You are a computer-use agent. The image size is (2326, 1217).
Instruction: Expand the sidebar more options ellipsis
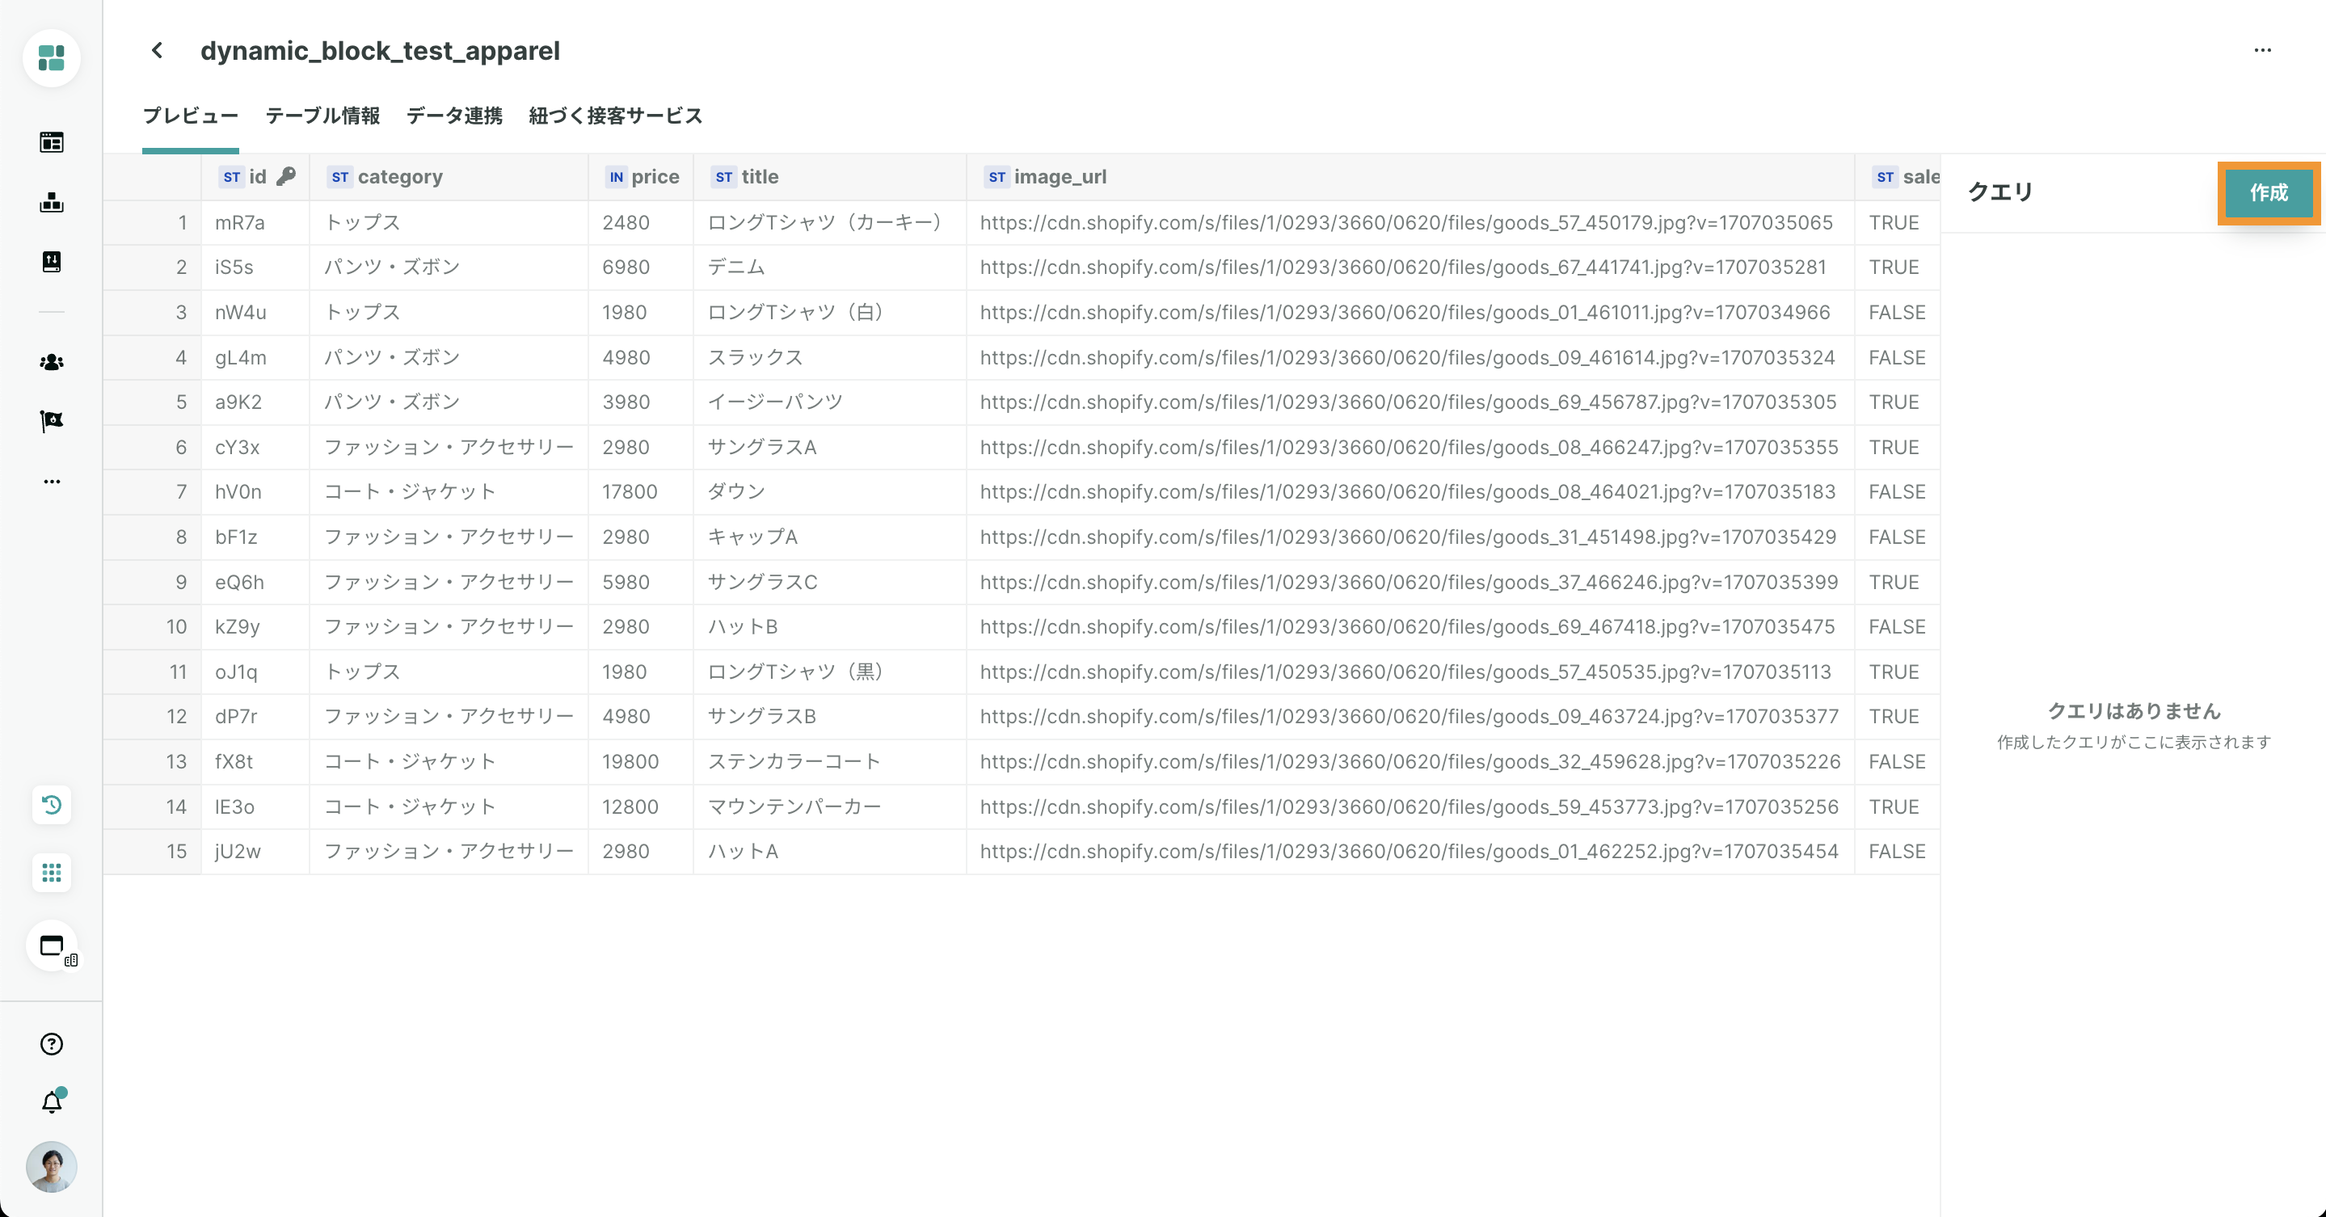[52, 481]
